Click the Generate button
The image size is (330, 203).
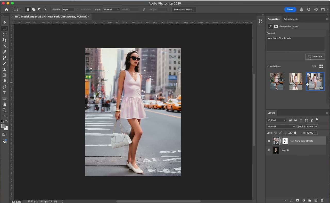pos(315,57)
